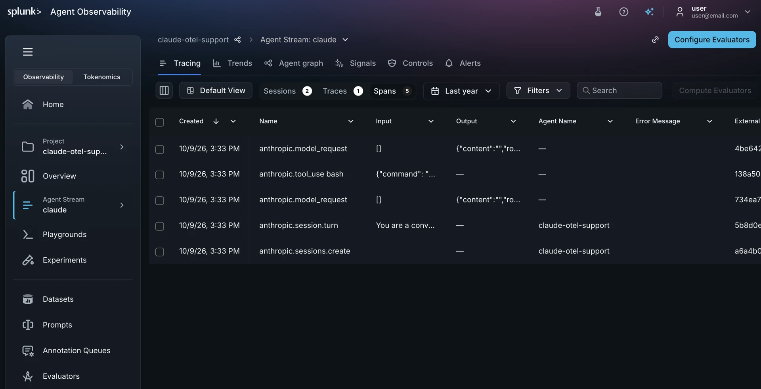Select the Traces view with count 1
761x389 pixels.
(342, 91)
